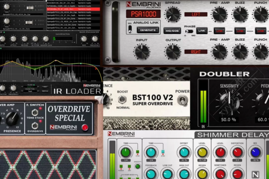Viewport: 269px width, 179px height.
Task: Click the Presence knob on Overdrive Special
Action: (12, 118)
